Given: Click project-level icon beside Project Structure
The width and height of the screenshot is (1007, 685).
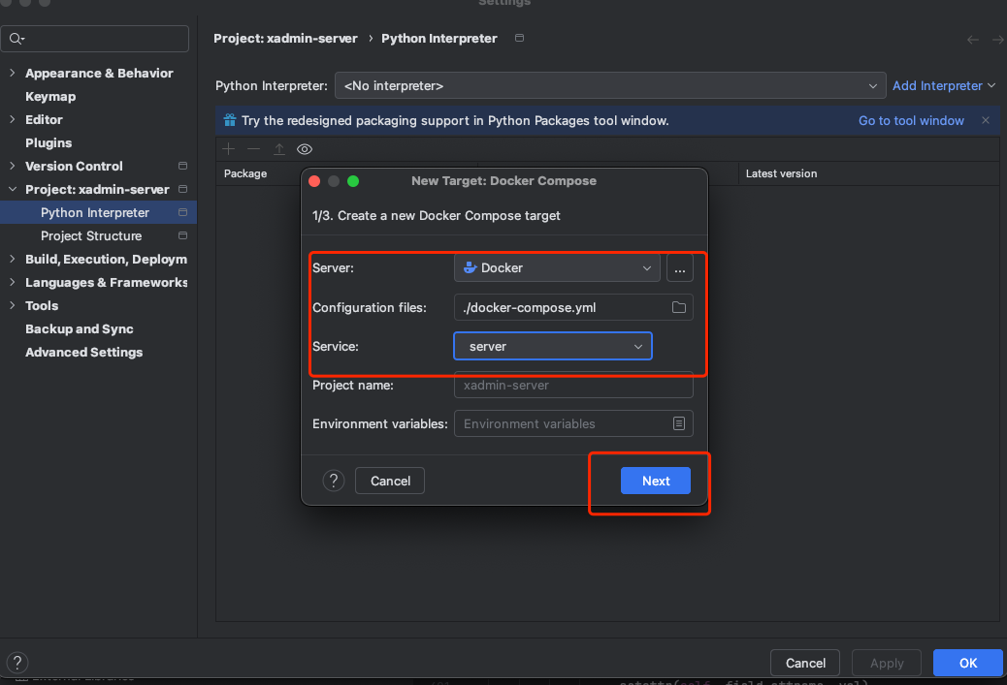Looking at the screenshot, I should tap(183, 235).
